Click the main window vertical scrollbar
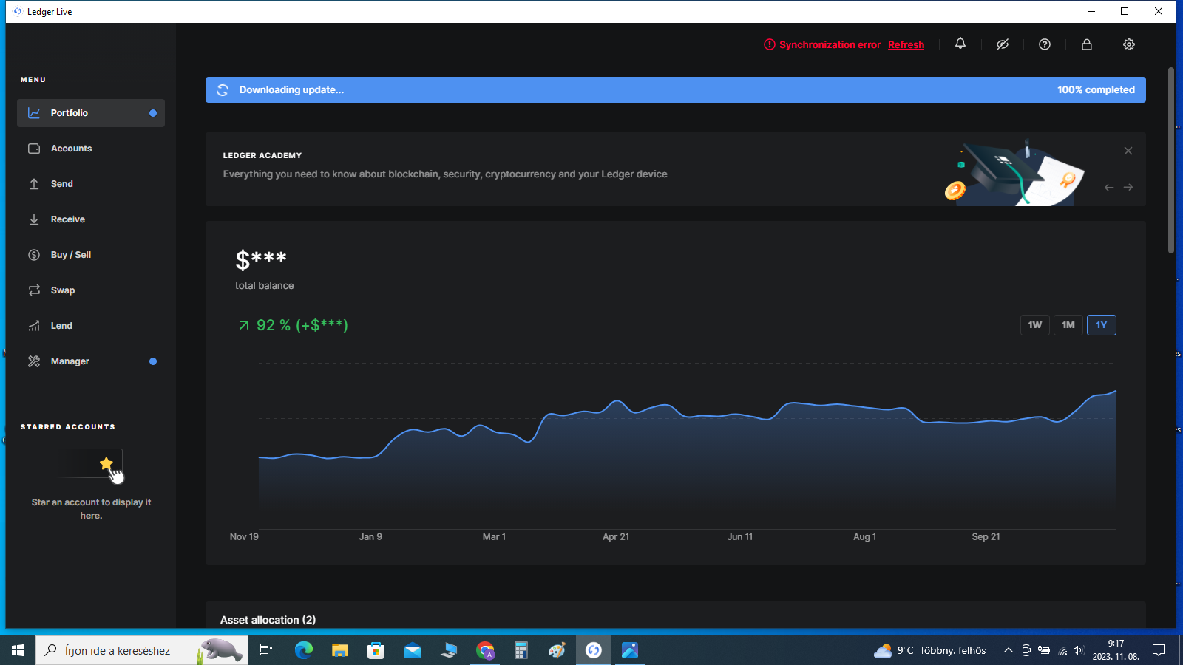 [1170, 160]
